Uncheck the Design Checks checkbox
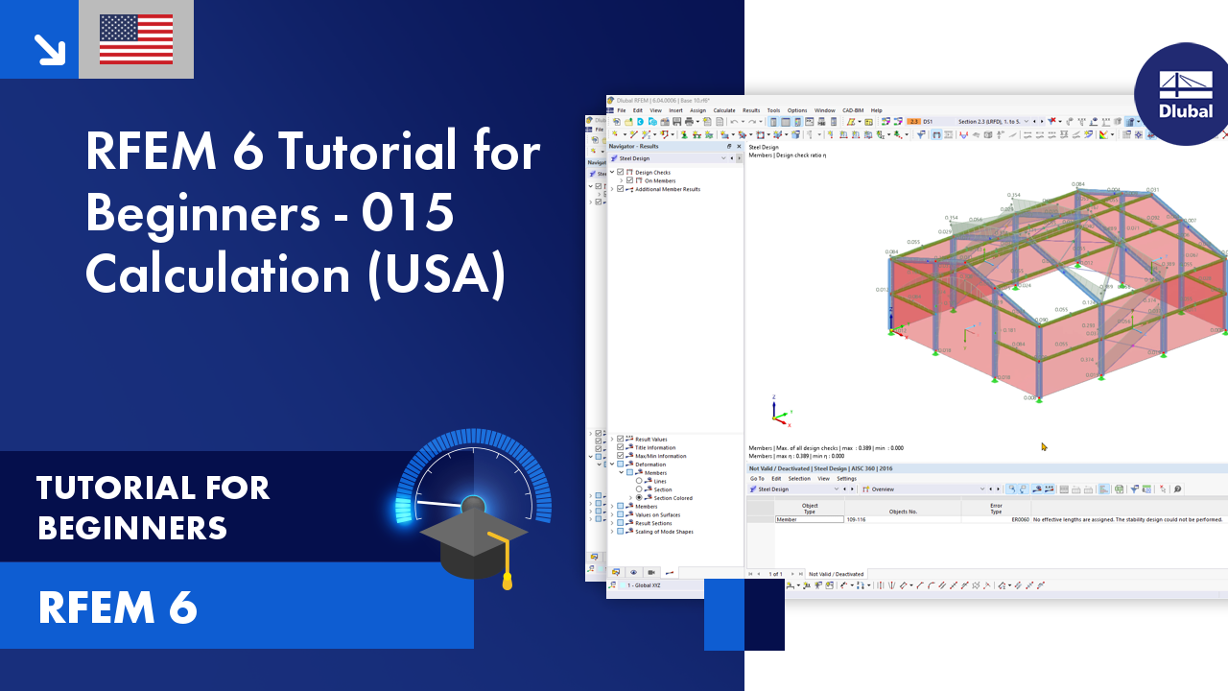This screenshot has width=1228, height=691. [620, 172]
